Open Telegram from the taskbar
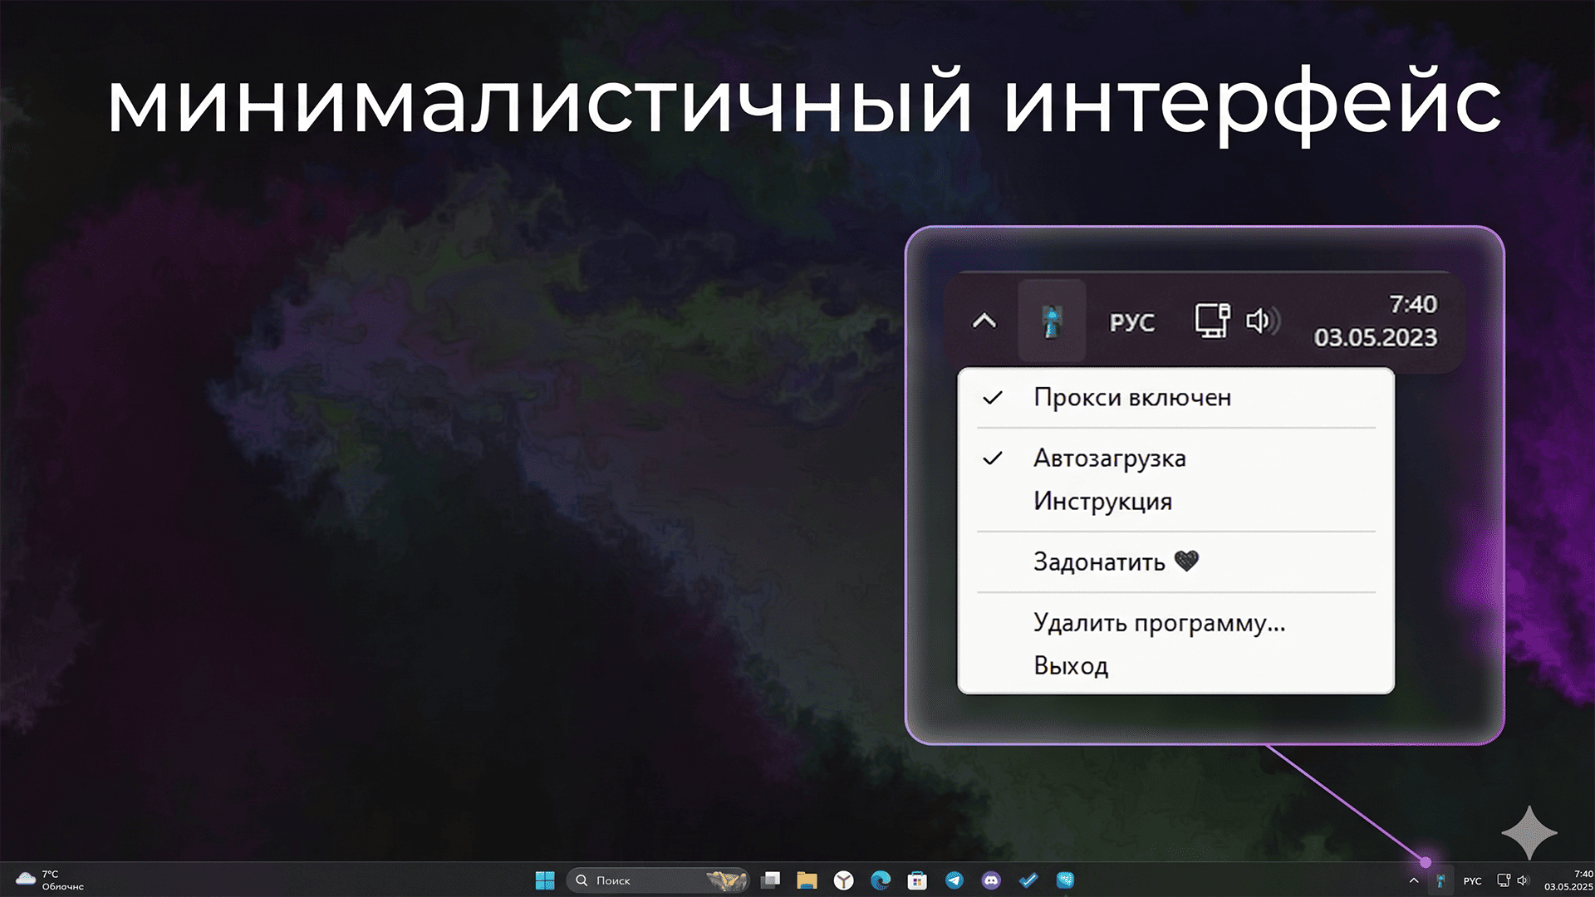The width and height of the screenshot is (1595, 897). pos(955,880)
